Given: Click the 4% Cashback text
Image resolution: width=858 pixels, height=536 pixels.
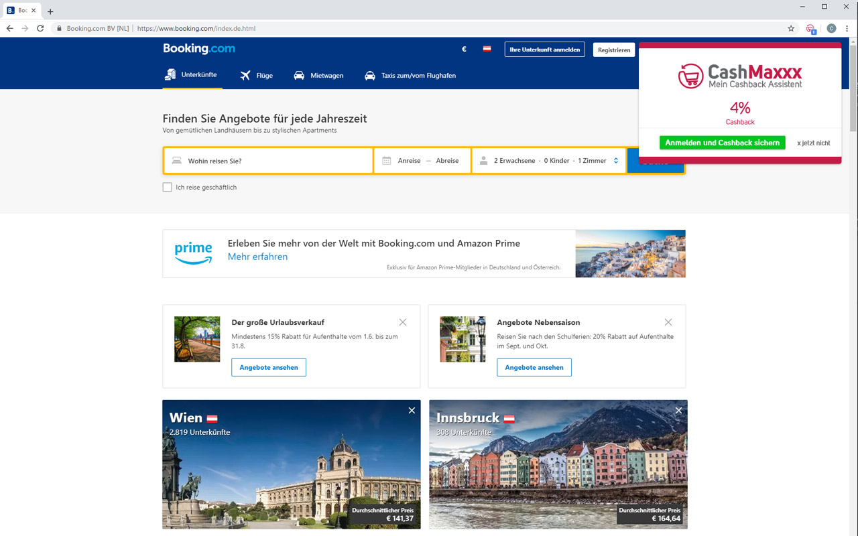Looking at the screenshot, I should [740, 113].
